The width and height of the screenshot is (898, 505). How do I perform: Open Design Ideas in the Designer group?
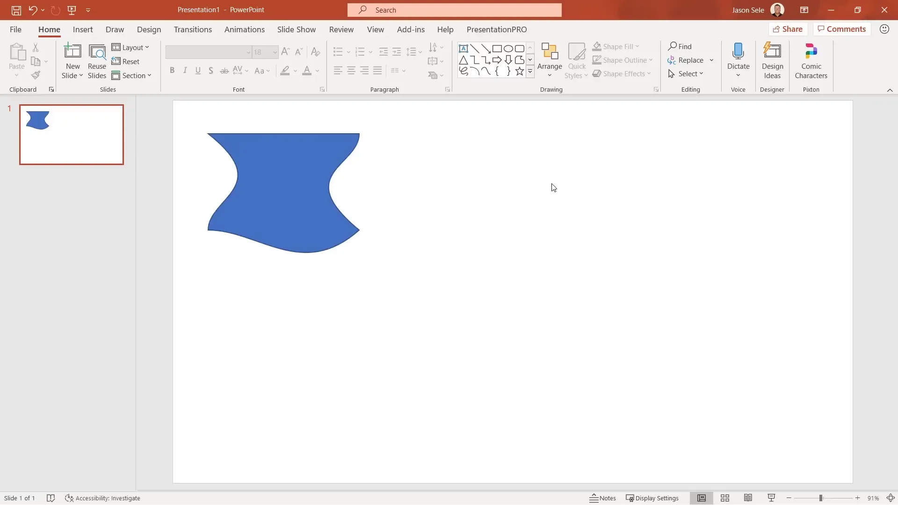772,60
